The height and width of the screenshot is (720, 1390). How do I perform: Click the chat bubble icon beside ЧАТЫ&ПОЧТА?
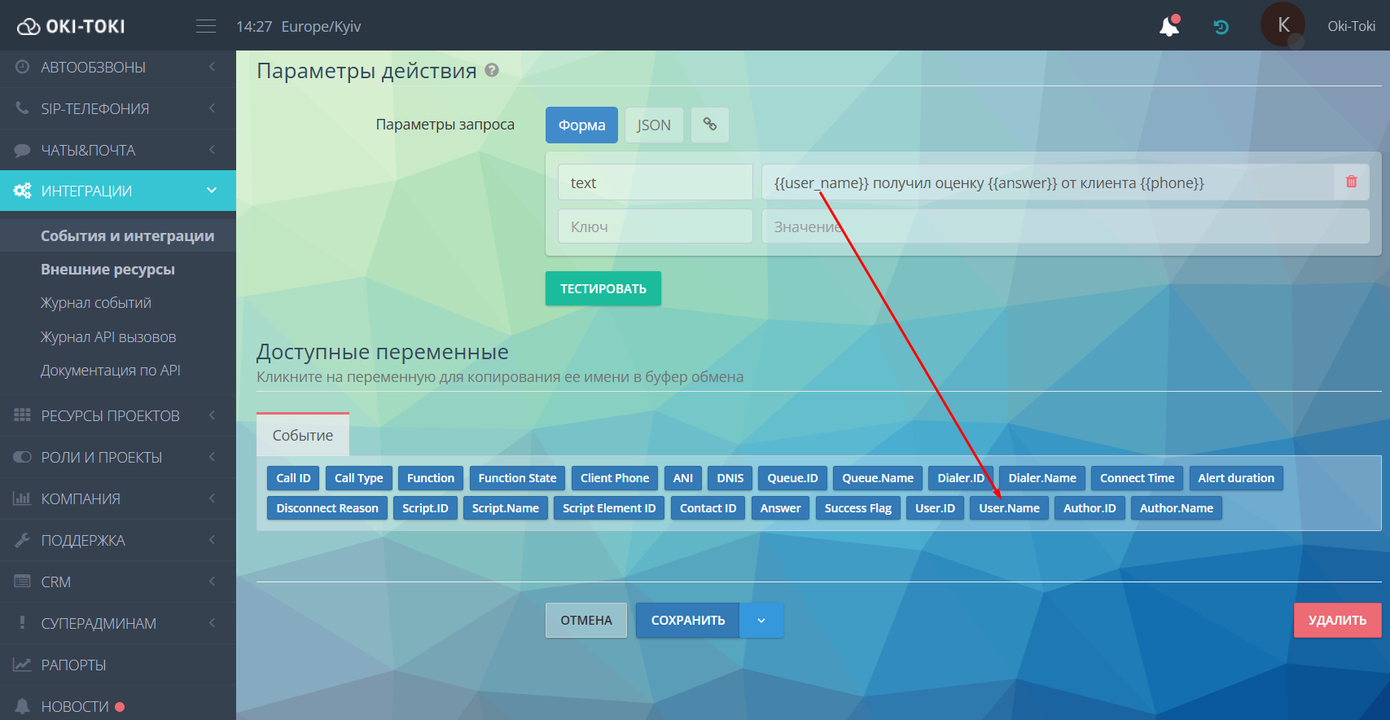22,150
